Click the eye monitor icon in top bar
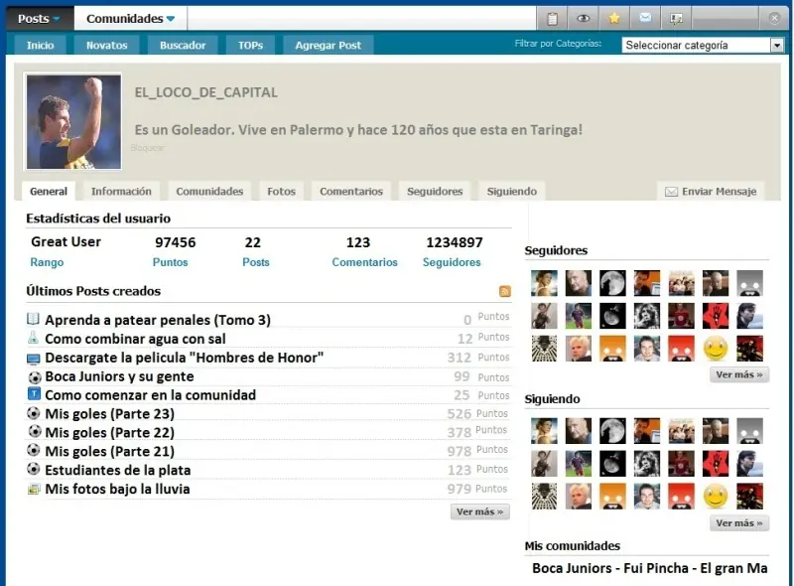 click(x=584, y=19)
